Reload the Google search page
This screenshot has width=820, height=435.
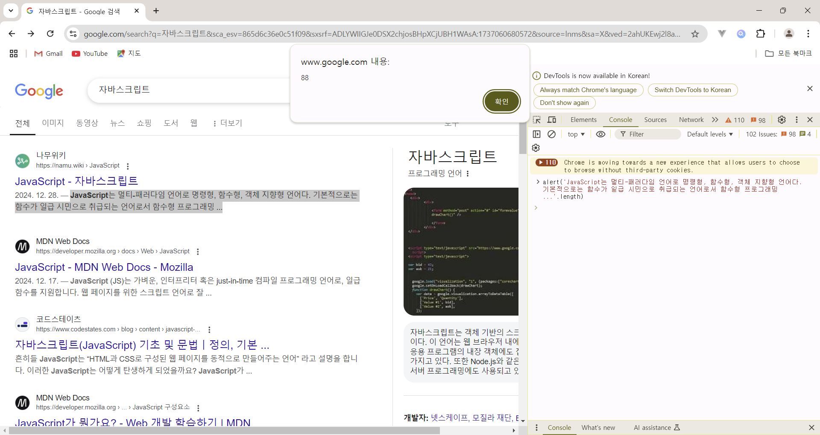click(50, 34)
